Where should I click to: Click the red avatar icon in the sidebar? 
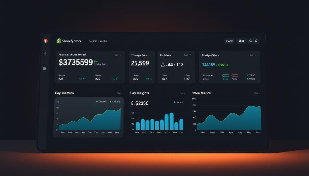(x=46, y=41)
